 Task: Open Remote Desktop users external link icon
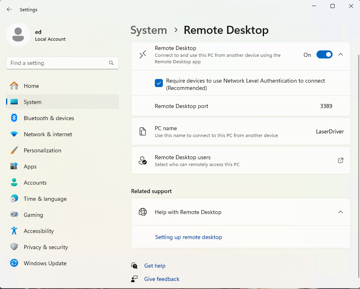pyautogui.click(x=341, y=160)
